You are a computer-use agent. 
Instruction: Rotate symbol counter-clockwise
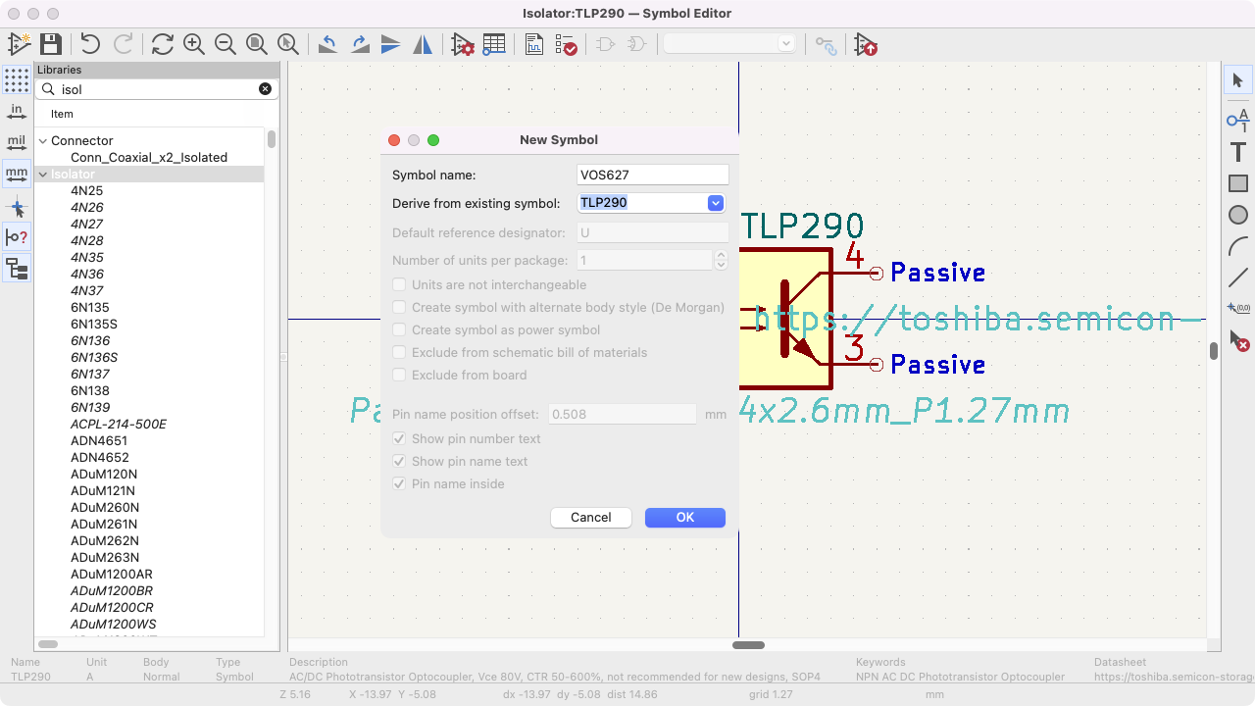pos(327,44)
